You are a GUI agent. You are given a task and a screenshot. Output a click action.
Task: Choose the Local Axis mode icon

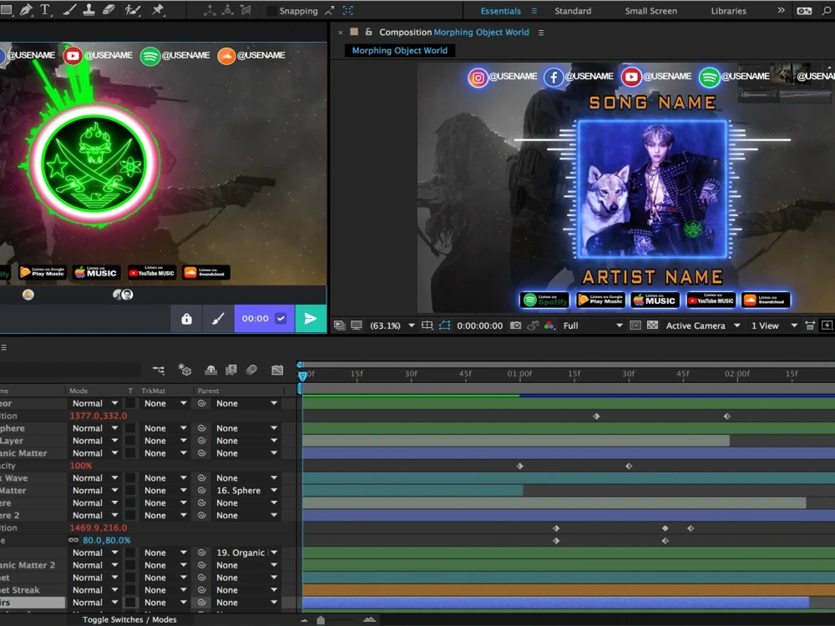[x=210, y=10]
